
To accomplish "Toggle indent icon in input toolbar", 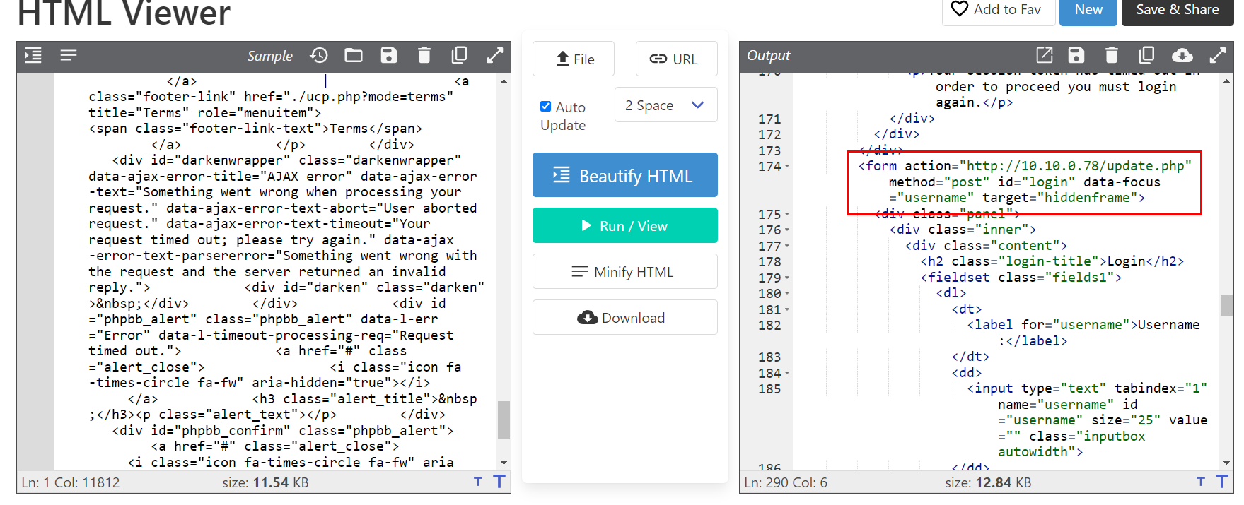I will [x=33, y=55].
